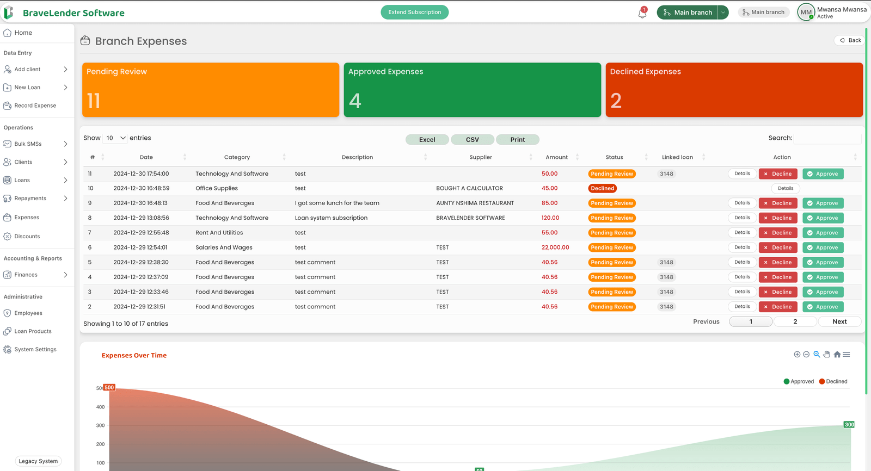This screenshot has height=471, width=871.
Task: Export the table using Excel button
Action: click(x=427, y=140)
